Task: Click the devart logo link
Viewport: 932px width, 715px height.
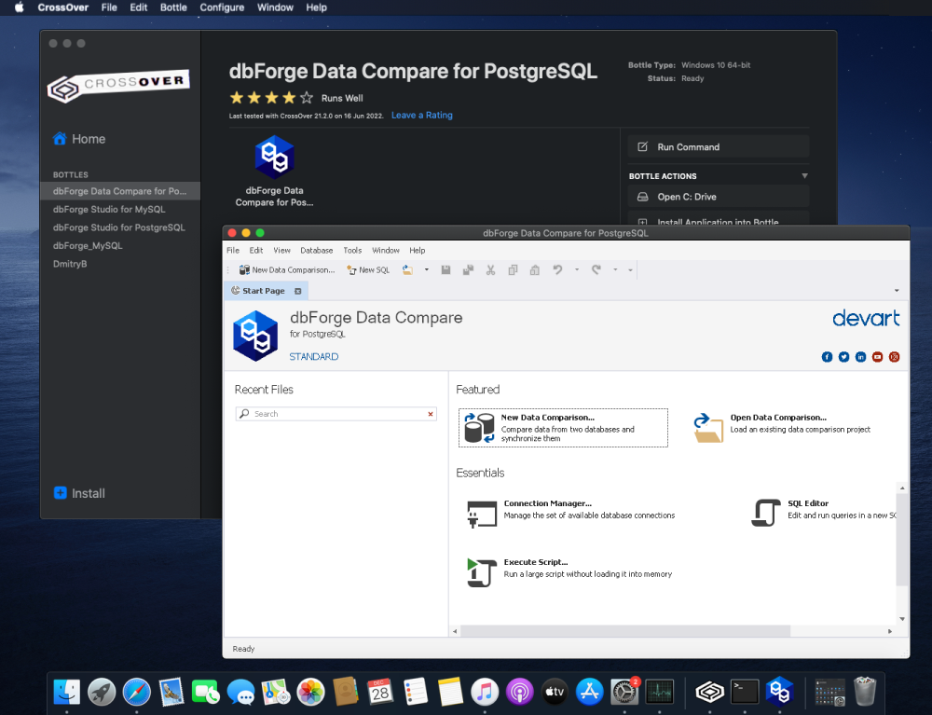Action: pyautogui.click(x=866, y=318)
